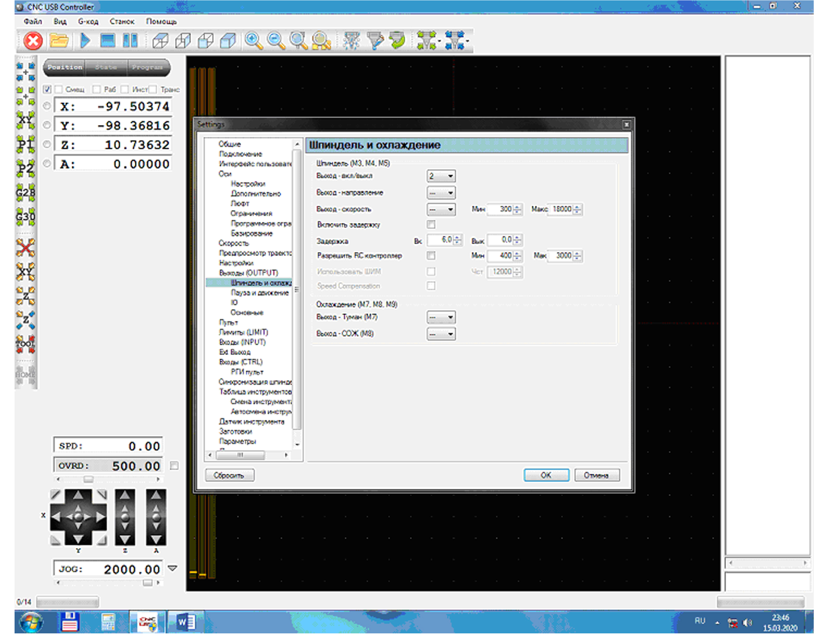Viewport: 821px width, 639px height.
Task: Click the spindle 'Макс' 18000 speed field
Action: (561, 209)
